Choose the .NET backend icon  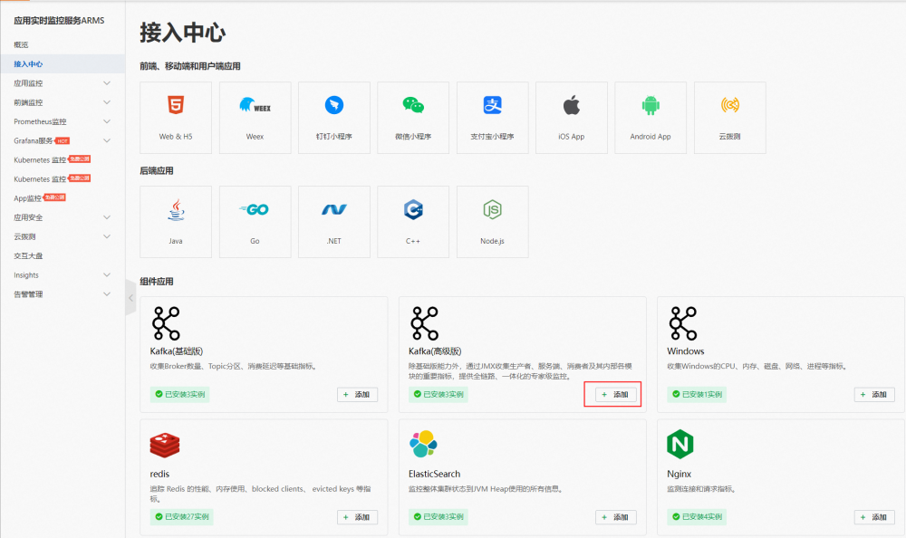coord(334,210)
